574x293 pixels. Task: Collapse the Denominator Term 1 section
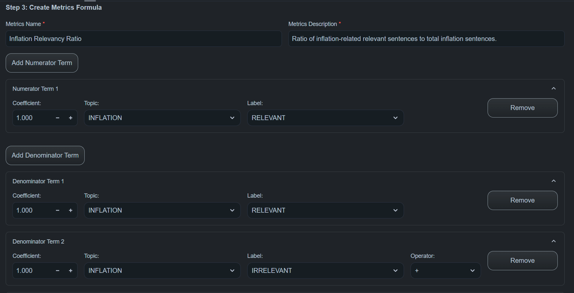pyautogui.click(x=553, y=181)
